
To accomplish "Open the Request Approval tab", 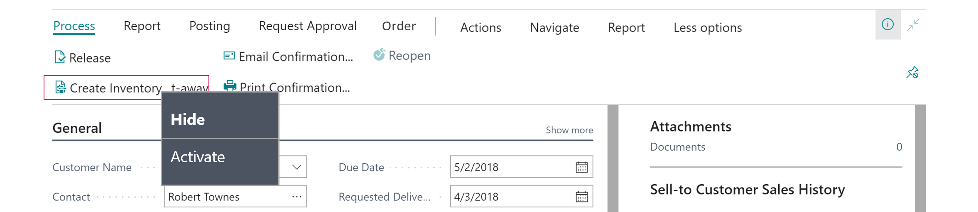I will click(x=308, y=26).
